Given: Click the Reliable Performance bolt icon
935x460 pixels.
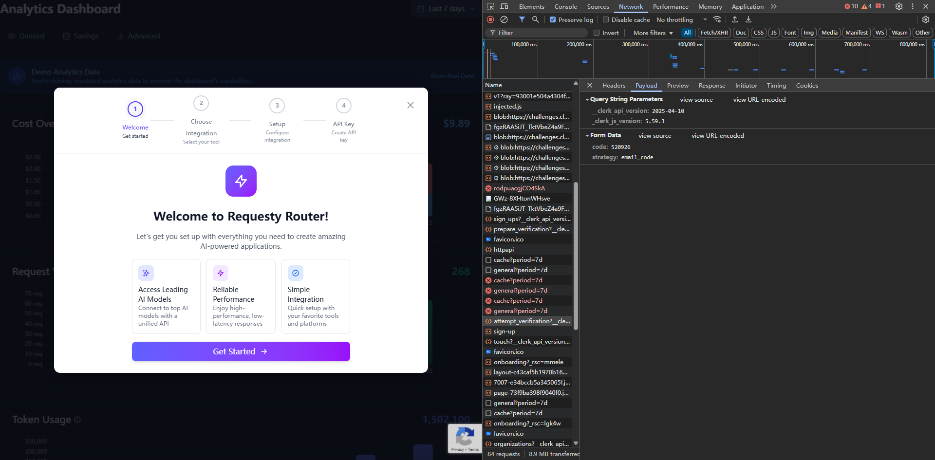Looking at the screenshot, I should pyautogui.click(x=221, y=273).
